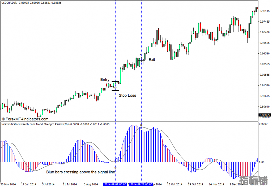Click the 'Entry' text label

point(105,80)
